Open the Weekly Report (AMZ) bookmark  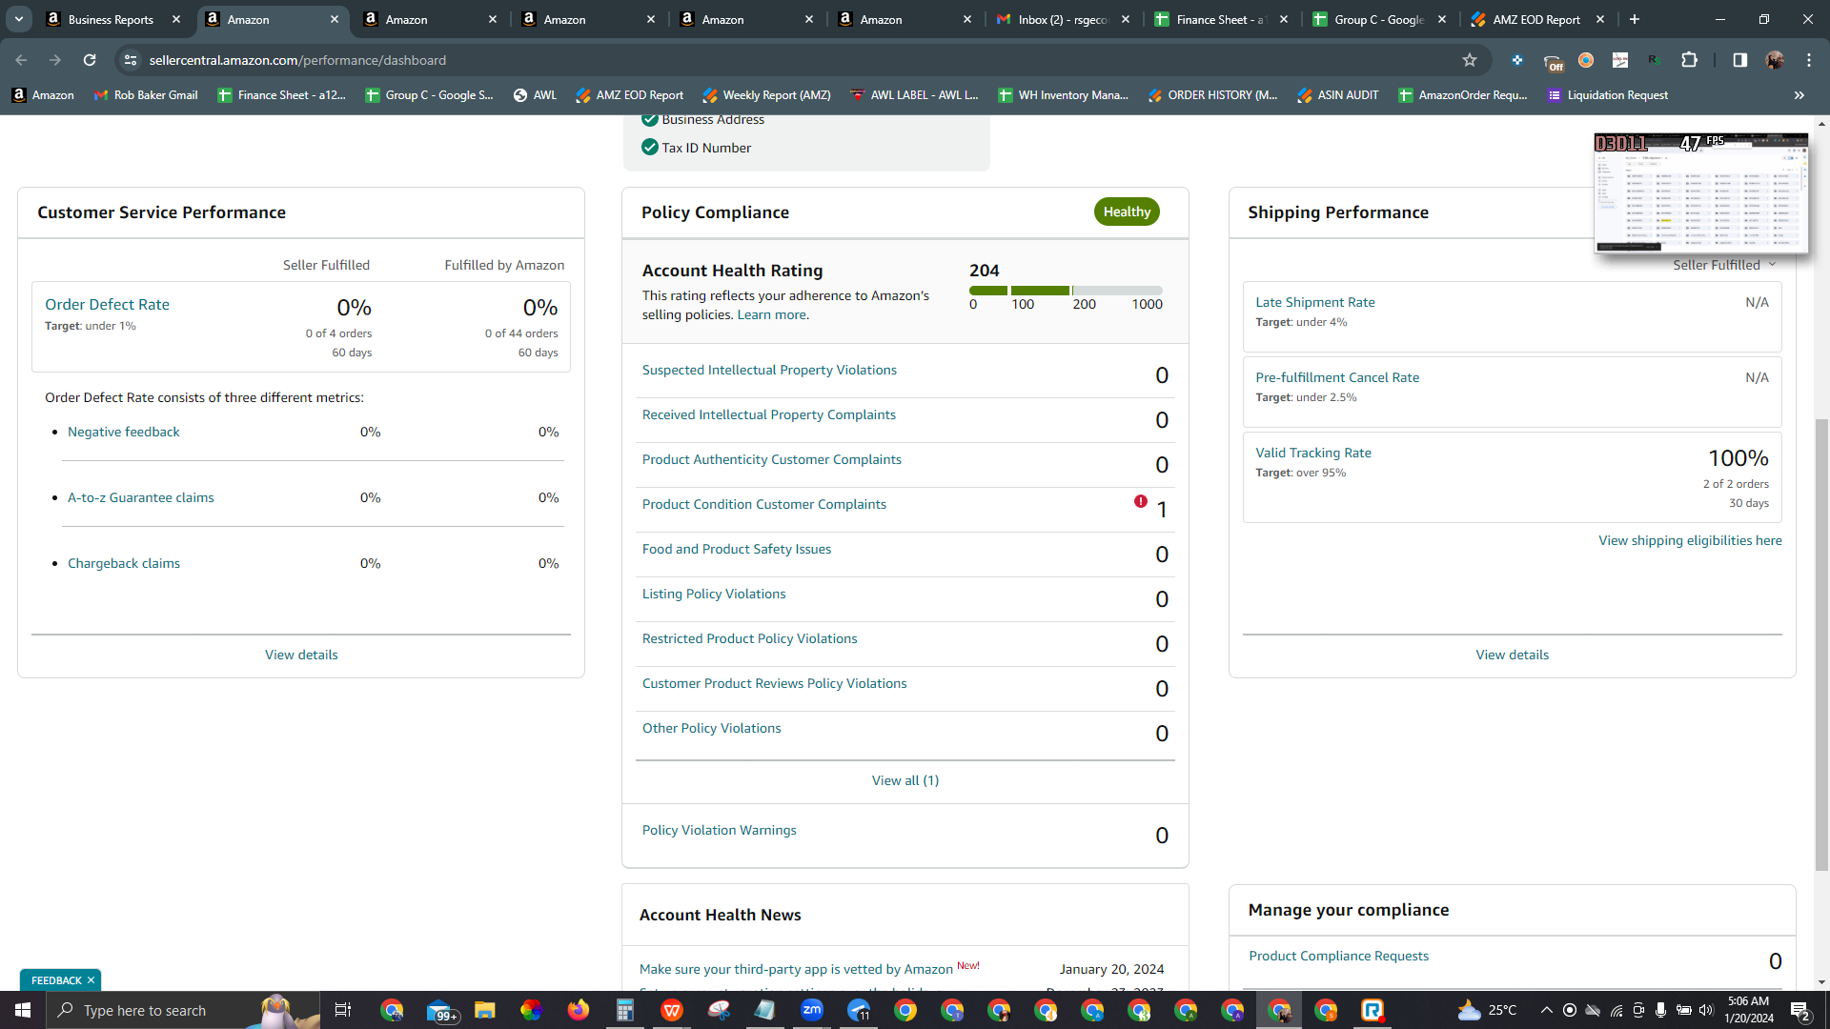(767, 95)
